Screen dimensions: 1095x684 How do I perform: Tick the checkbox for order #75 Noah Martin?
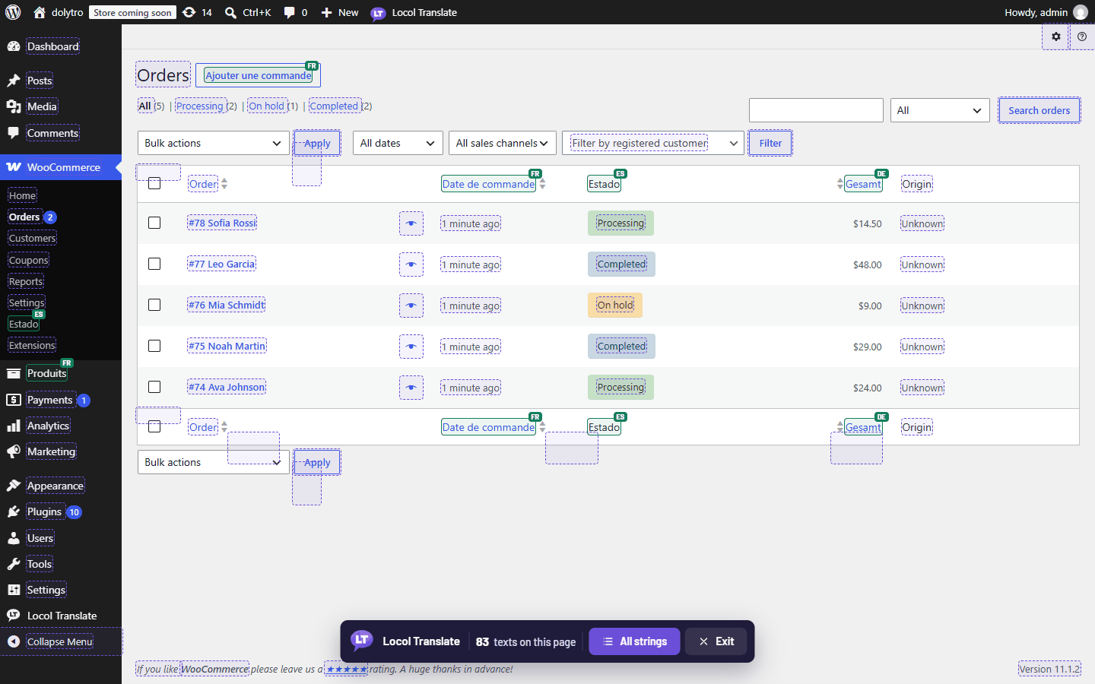coord(154,346)
